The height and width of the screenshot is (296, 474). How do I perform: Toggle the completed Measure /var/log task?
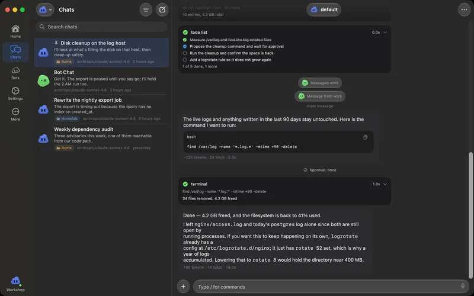(x=185, y=40)
